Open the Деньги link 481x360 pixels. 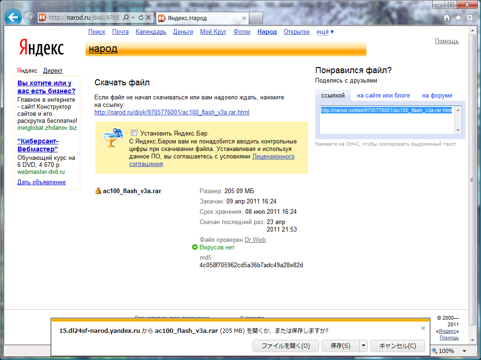point(183,32)
